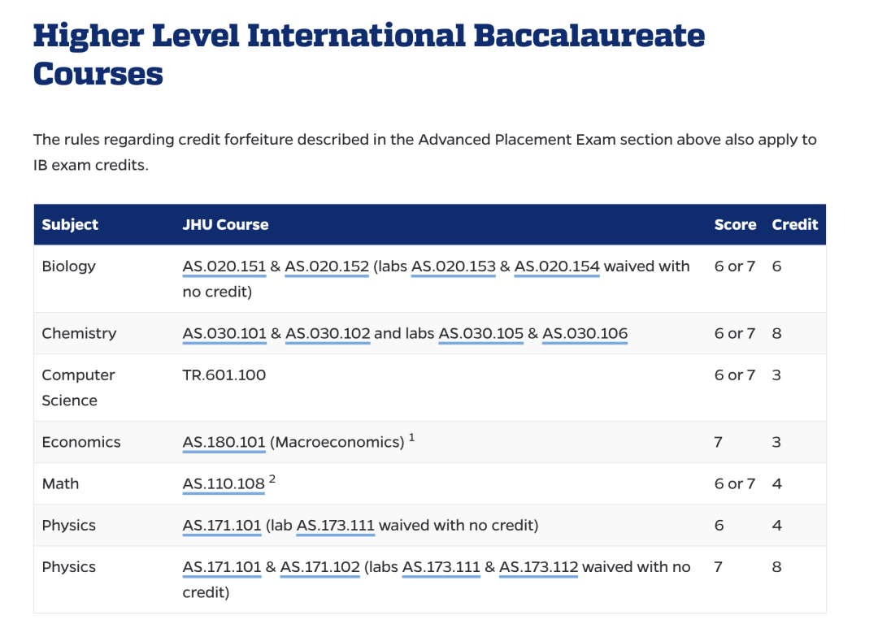Viewport: 878px width, 624px height.
Task: Click footnote 1 superscript after Macroeconomics
Action: tap(411, 438)
